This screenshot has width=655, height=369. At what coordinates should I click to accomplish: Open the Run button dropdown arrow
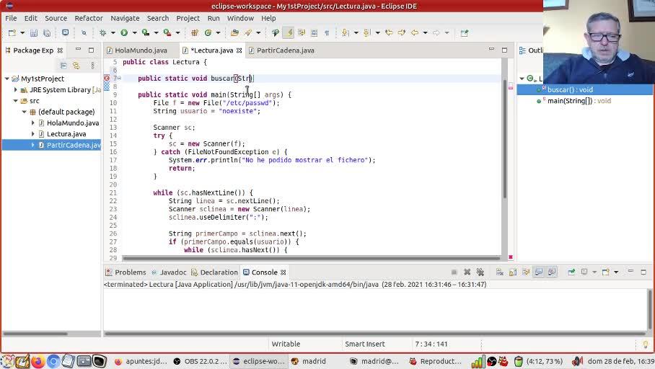[133, 32]
